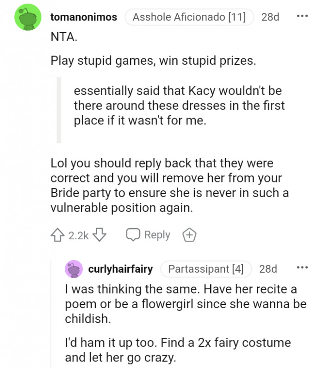This screenshot has width=324, height=368.
Task: Click the Reply button text
Action: (x=157, y=235)
